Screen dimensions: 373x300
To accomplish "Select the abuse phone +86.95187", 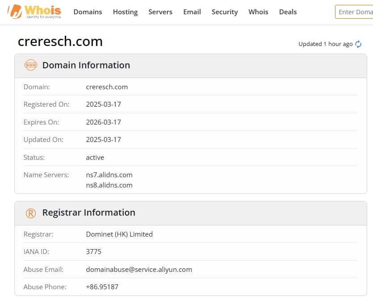I will [102, 287].
